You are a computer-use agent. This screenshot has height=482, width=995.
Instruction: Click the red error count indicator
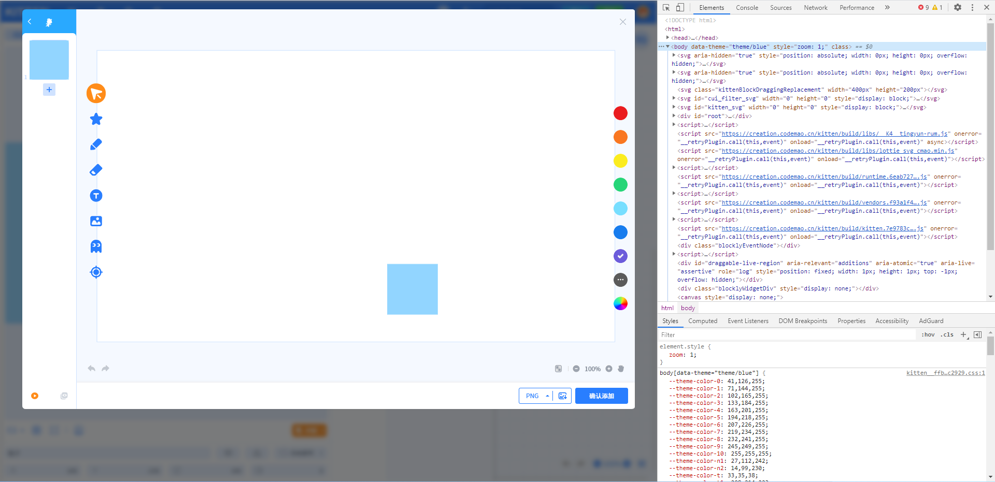pos(923,7)
